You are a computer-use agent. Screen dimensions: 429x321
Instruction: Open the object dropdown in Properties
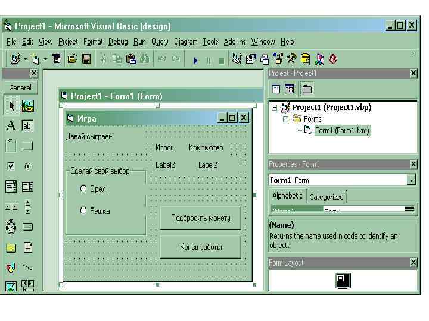point(411,180)
